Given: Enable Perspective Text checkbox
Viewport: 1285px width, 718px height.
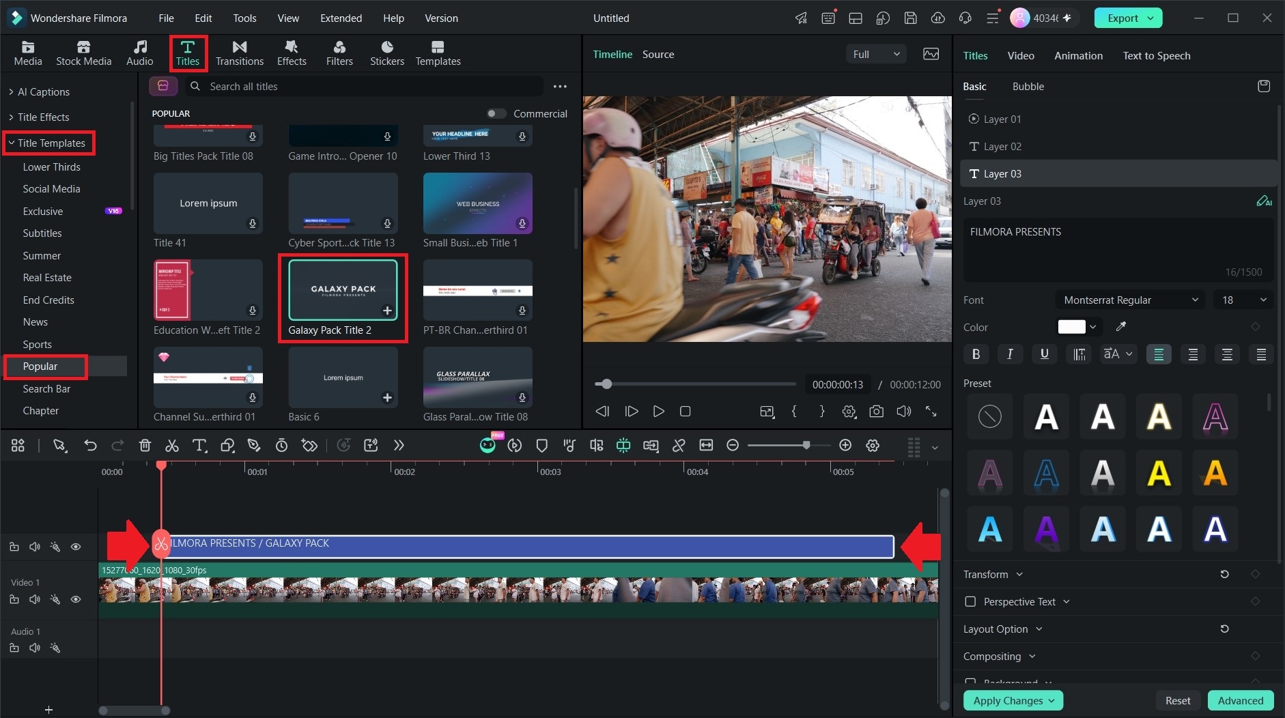Looking at the screenshot, I should click(x=970, y=602).
